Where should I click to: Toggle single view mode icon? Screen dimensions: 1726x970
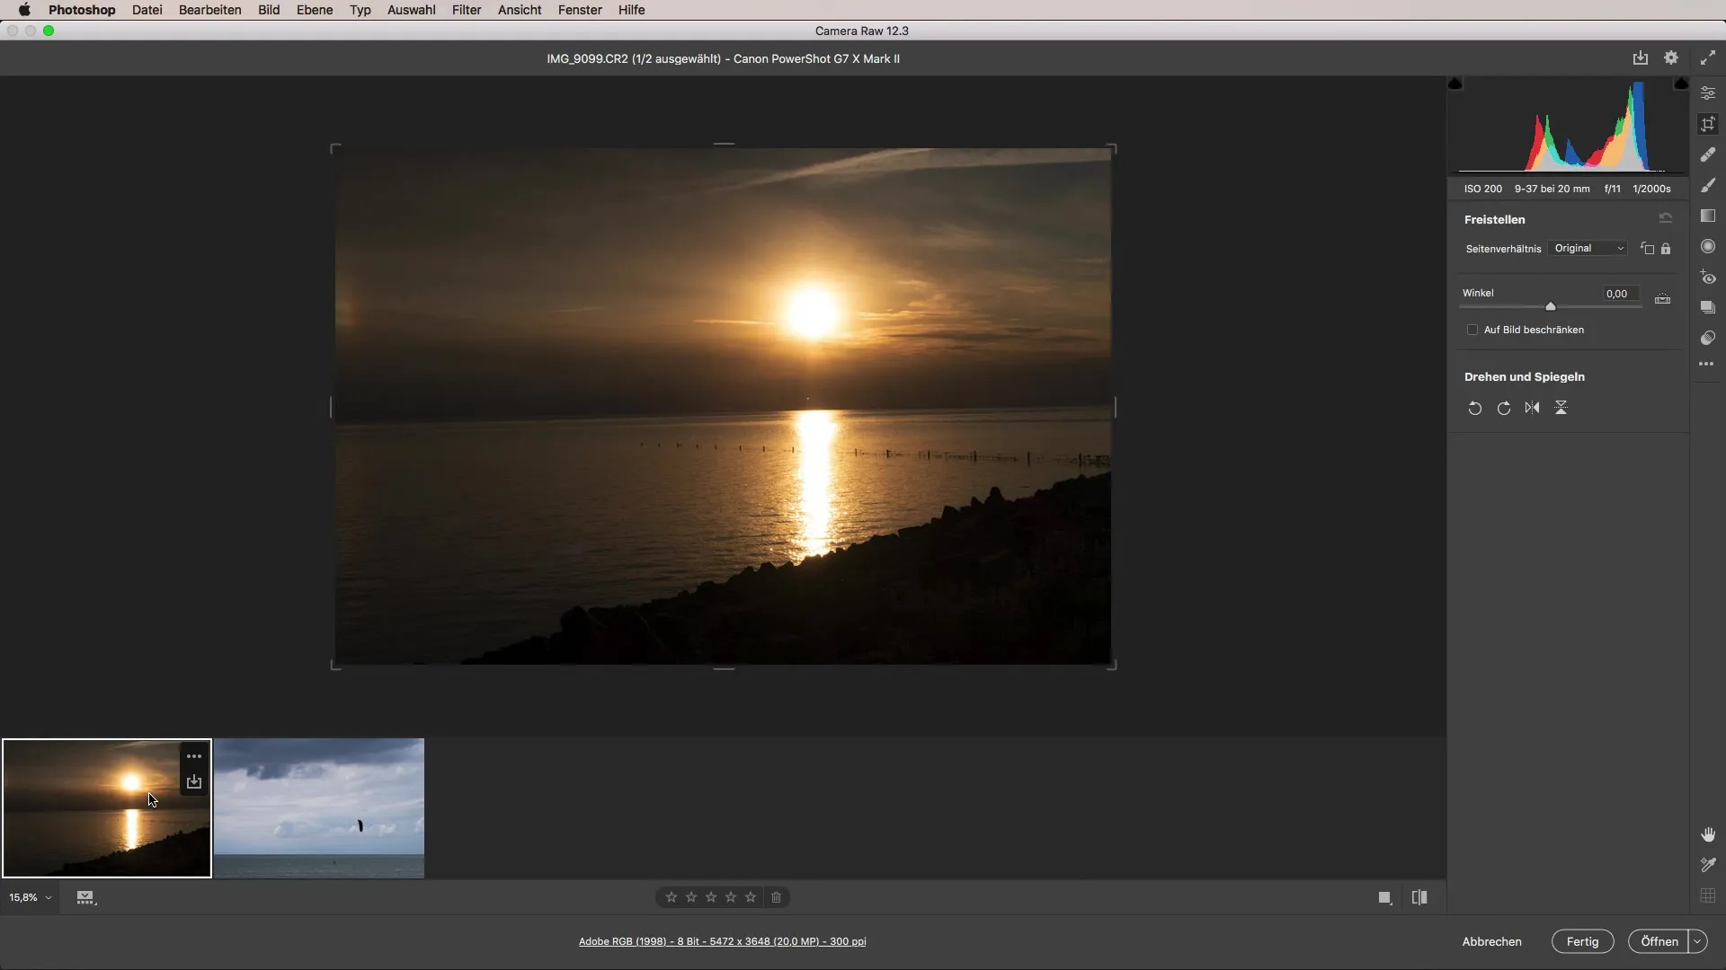[1385, 897]
